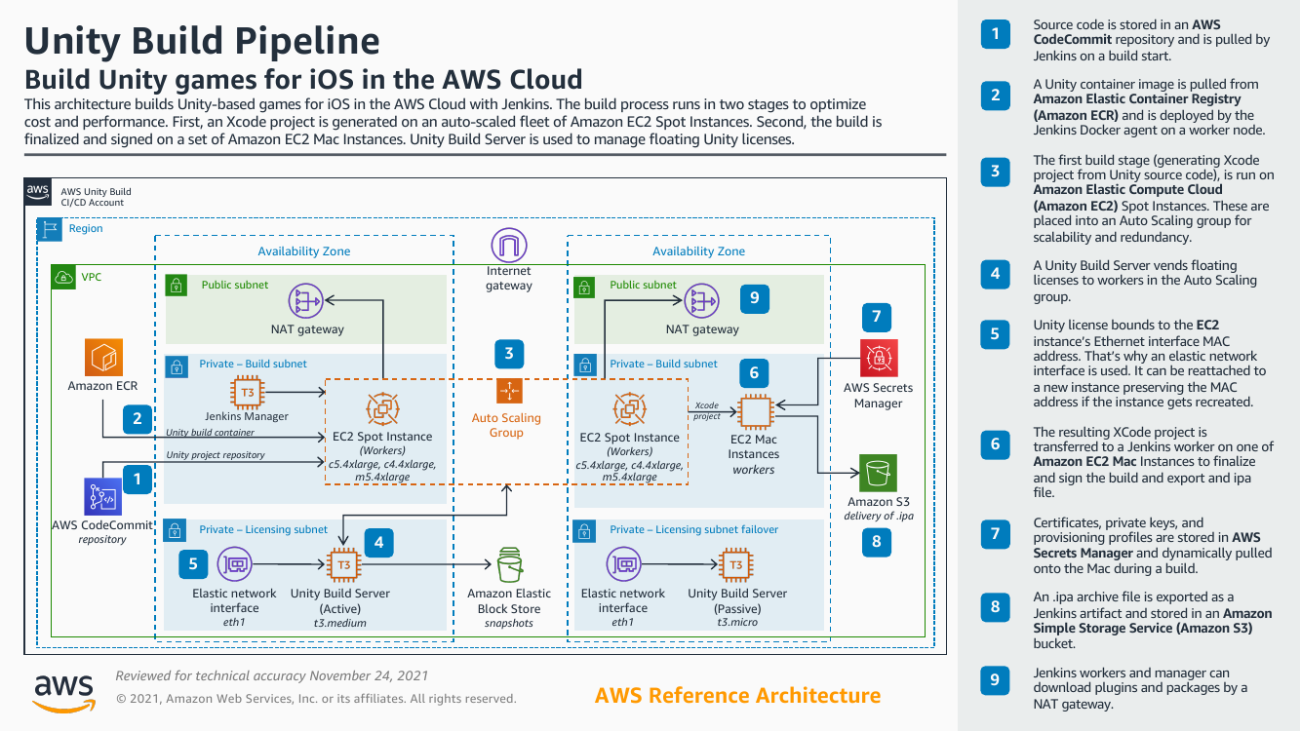Click the AWS logo in the footer
1301x731 pixels.
64,690
